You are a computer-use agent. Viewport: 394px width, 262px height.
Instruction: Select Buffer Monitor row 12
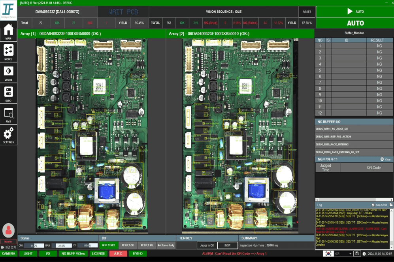354,113
